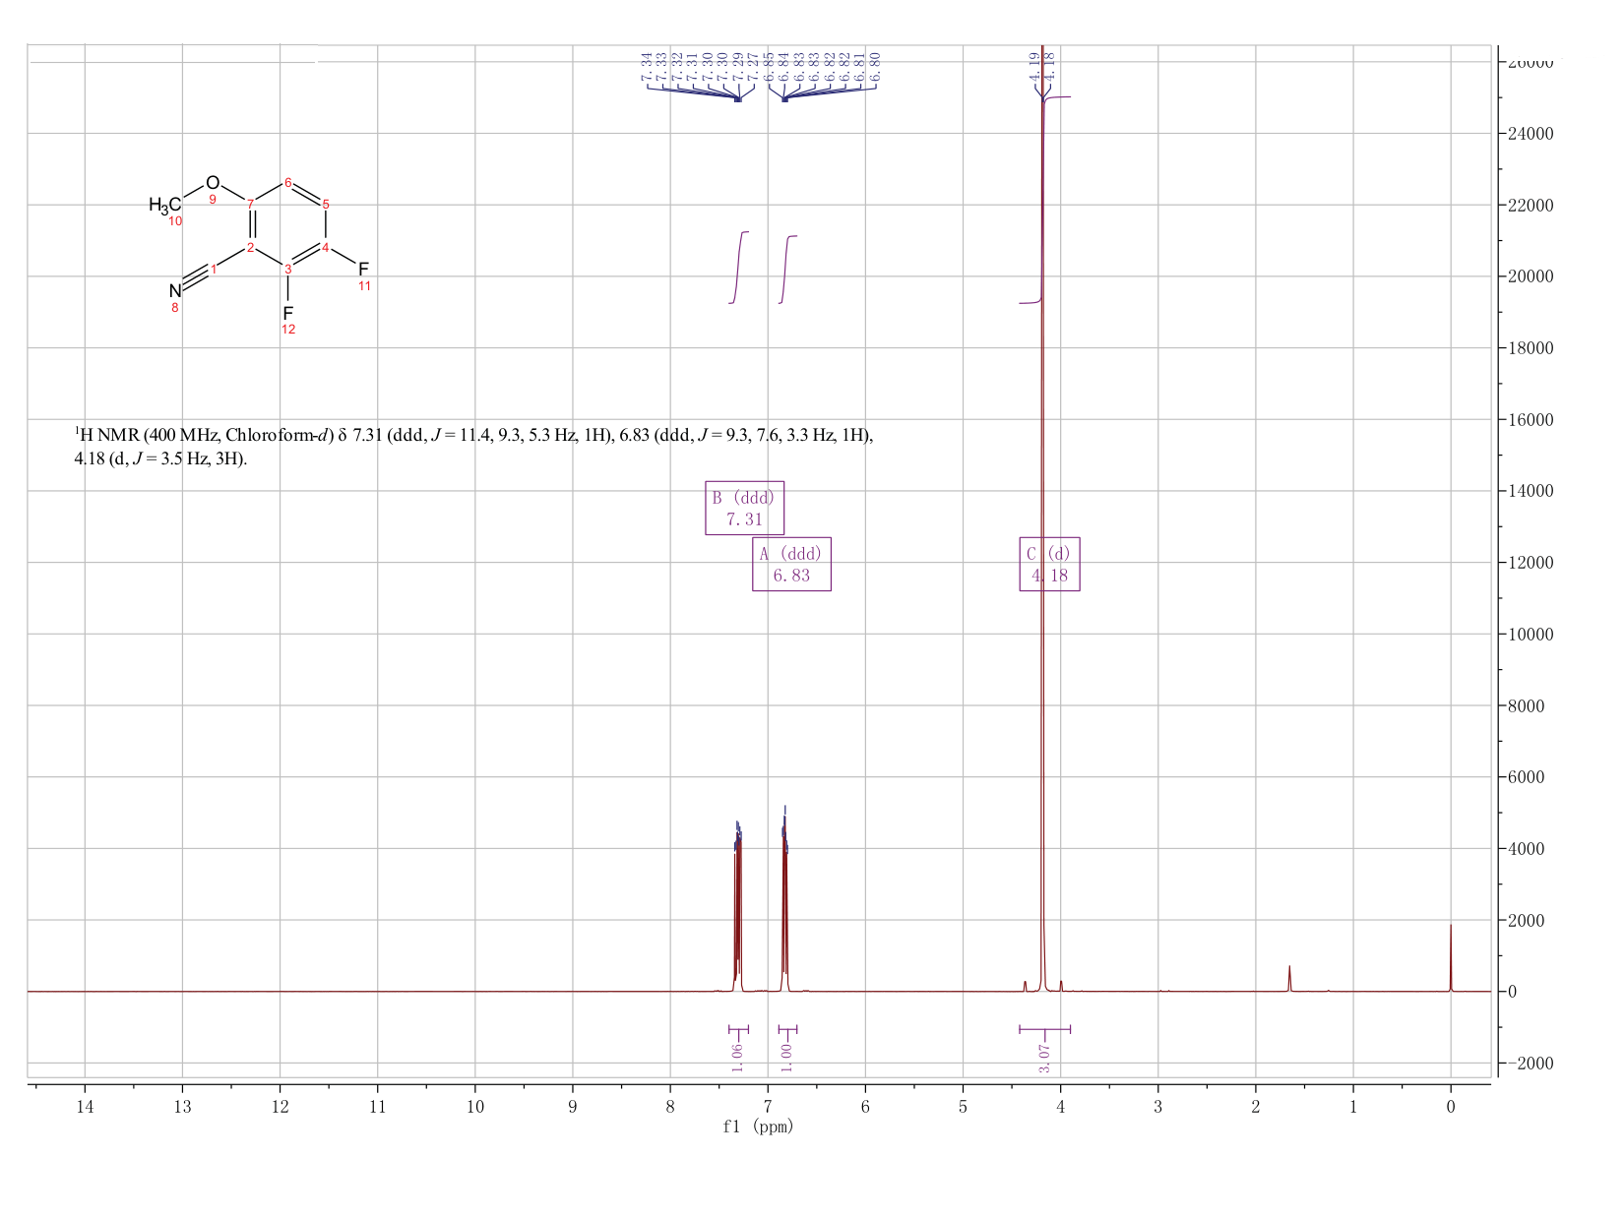Click the carbon 2 label on the ring

pos(251,247)
